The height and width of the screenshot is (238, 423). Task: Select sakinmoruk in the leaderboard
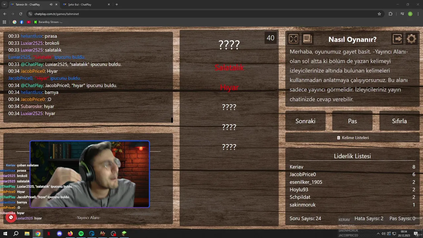[x=302, y=205]
